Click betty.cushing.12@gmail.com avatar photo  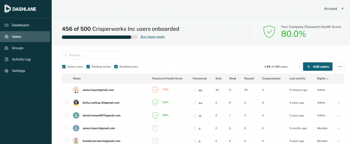pos(76,102)
